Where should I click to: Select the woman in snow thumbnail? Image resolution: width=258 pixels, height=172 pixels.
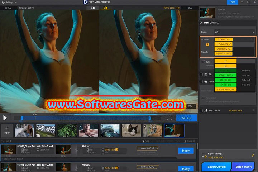coord(24,130)
